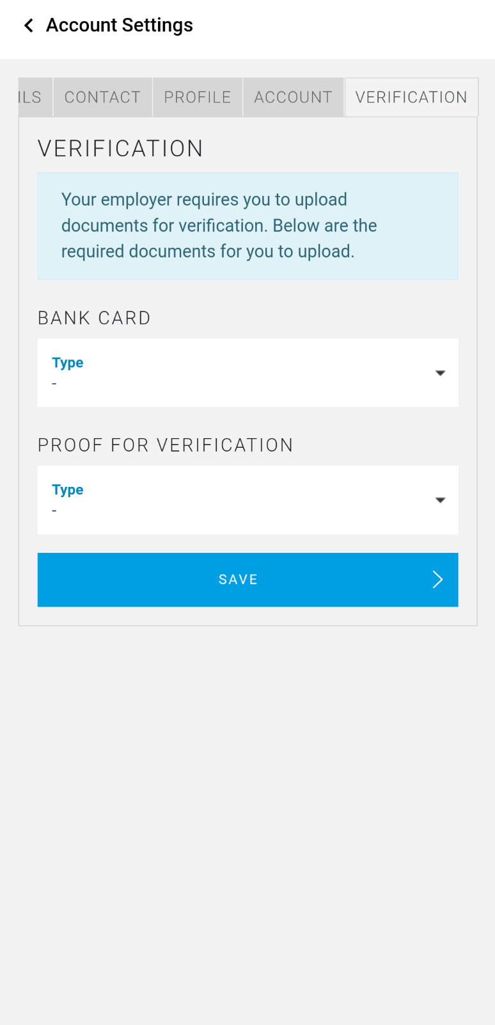Click the Account Settings page title

coord(120,25)
